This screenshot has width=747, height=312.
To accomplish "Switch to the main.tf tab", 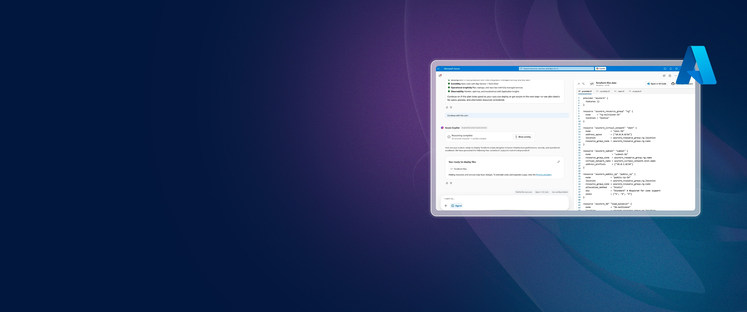I will pyautogui.click(x=619, y=91).
